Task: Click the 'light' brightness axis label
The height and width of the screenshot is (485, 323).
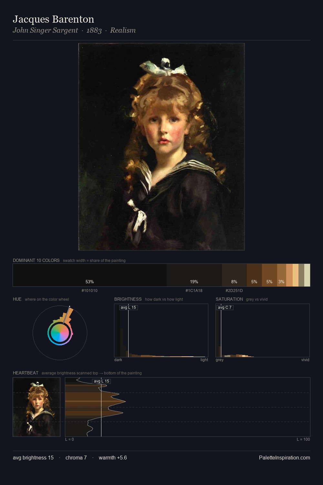Action: (204, 360)
